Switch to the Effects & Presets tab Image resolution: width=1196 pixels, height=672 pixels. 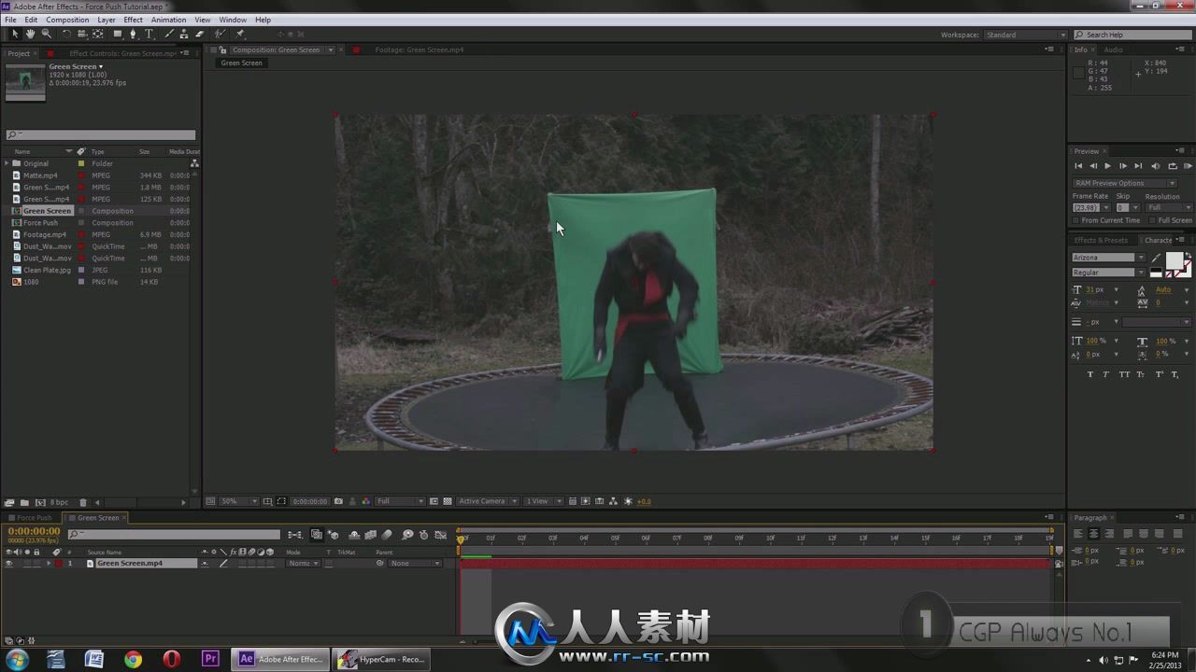1101,240
